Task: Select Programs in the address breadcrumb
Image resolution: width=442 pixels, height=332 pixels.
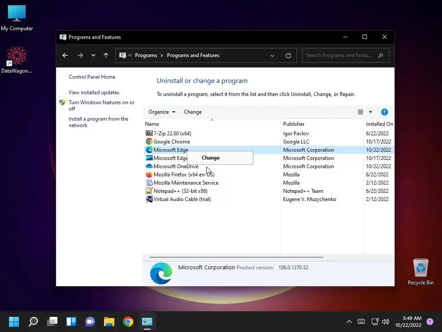Action: click(146, 55)
